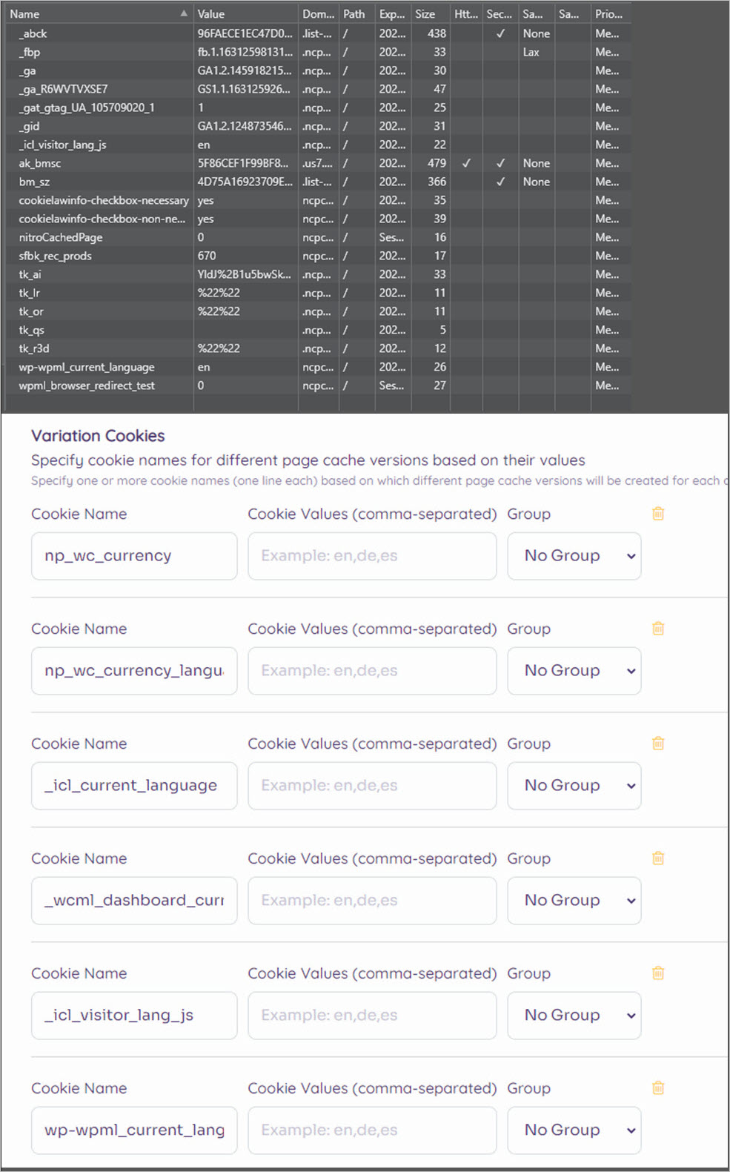Select the tk_ai cookie row

(319, 274)
